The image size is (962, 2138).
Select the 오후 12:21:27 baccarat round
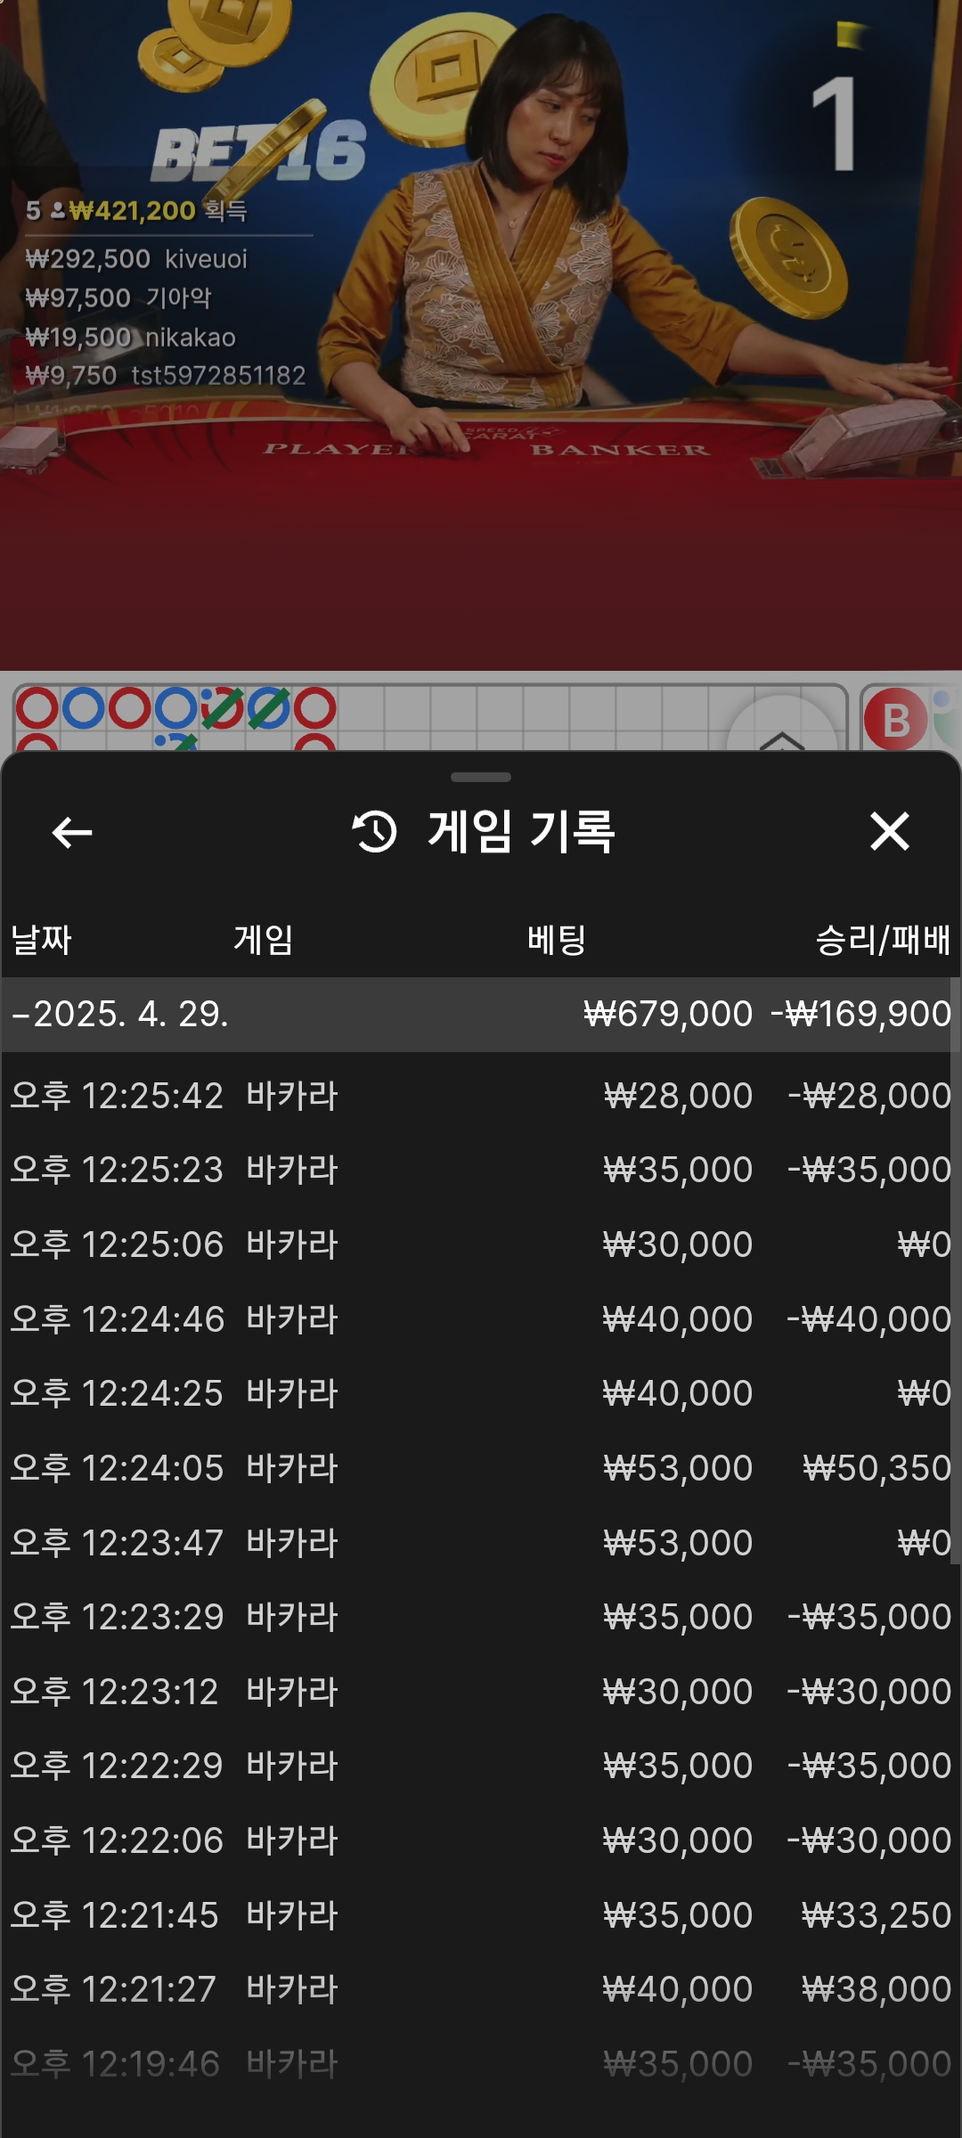481,1989
